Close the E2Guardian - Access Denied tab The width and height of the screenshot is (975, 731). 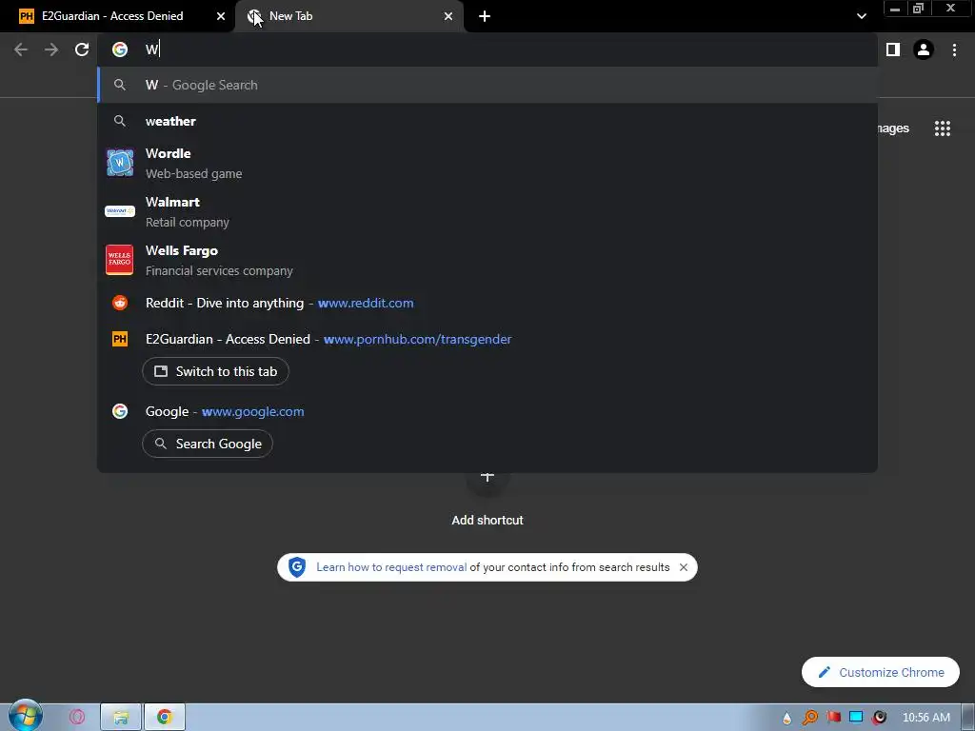(221, 16)
